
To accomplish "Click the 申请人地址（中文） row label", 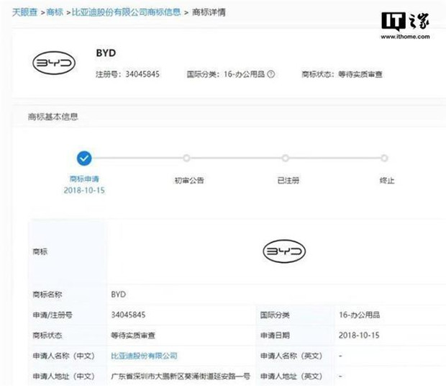I will point(64,377).
